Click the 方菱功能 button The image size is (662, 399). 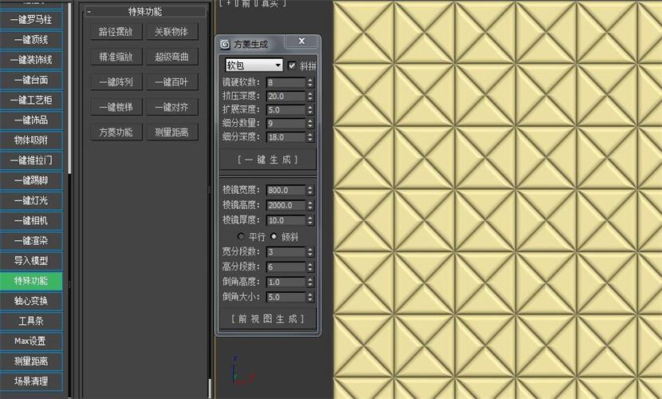[116, 132]
